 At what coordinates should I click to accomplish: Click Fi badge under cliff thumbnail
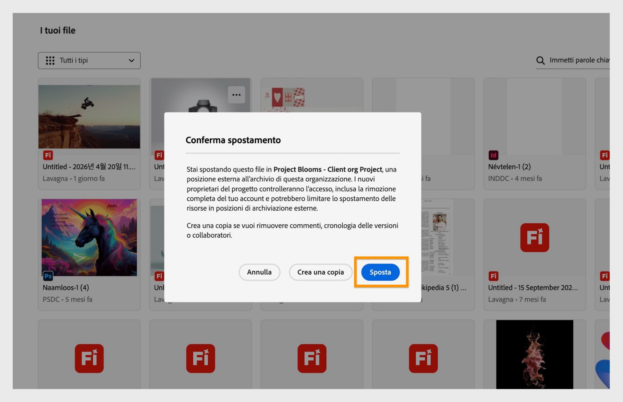click(x=48, y=155)
